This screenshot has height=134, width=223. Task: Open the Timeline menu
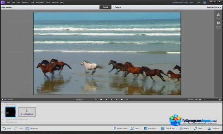[25, 2]
